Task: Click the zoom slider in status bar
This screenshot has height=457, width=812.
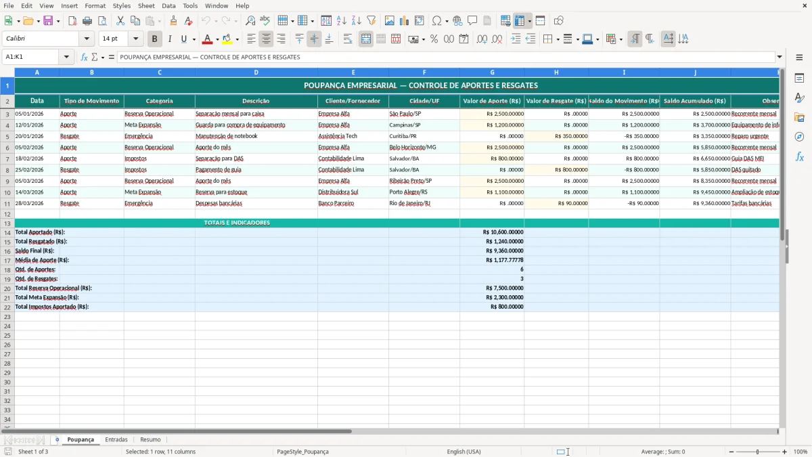Action: (x=758, y=452)
